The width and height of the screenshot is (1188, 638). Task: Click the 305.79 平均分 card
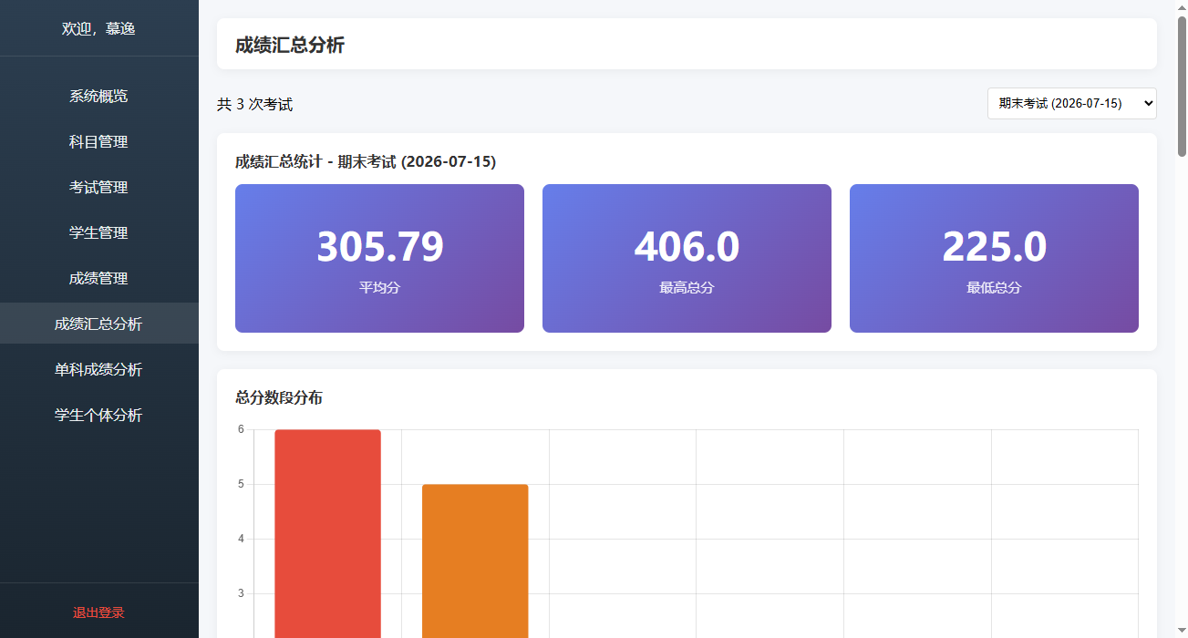pyautogui.click(x=379, y=259)
